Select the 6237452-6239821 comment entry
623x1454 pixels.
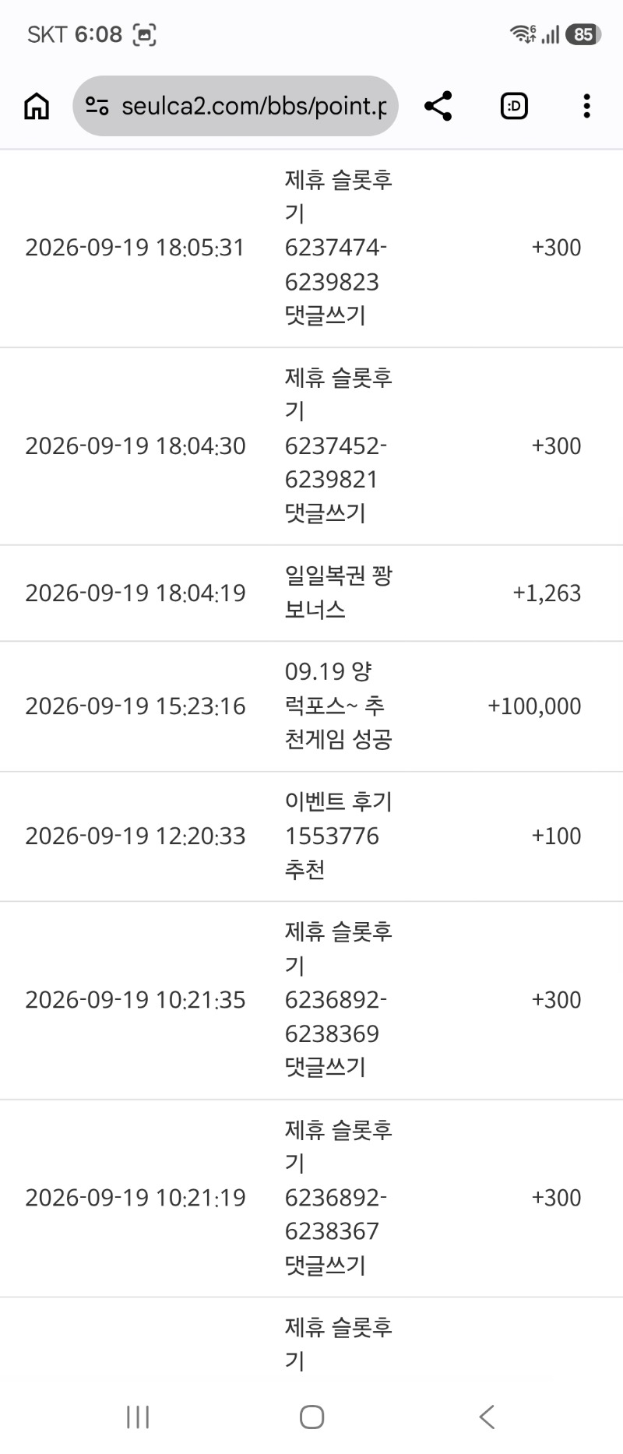(311, 446)
